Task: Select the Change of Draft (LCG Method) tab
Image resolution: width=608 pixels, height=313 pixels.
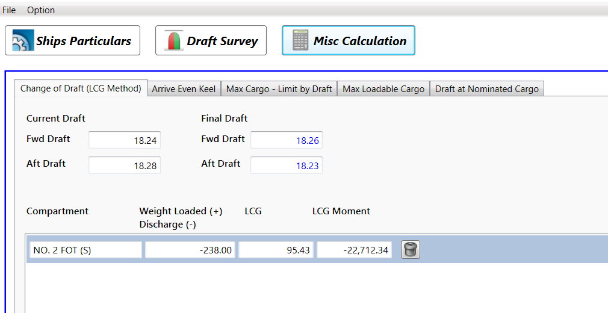Action: tap(81, 88)
